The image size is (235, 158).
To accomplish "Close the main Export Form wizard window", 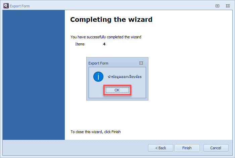I will [x=228, y=6].
